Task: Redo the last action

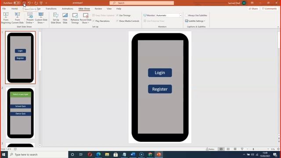Action: coord(36,3)
